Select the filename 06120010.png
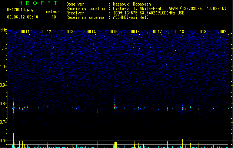 pos(20,10)
